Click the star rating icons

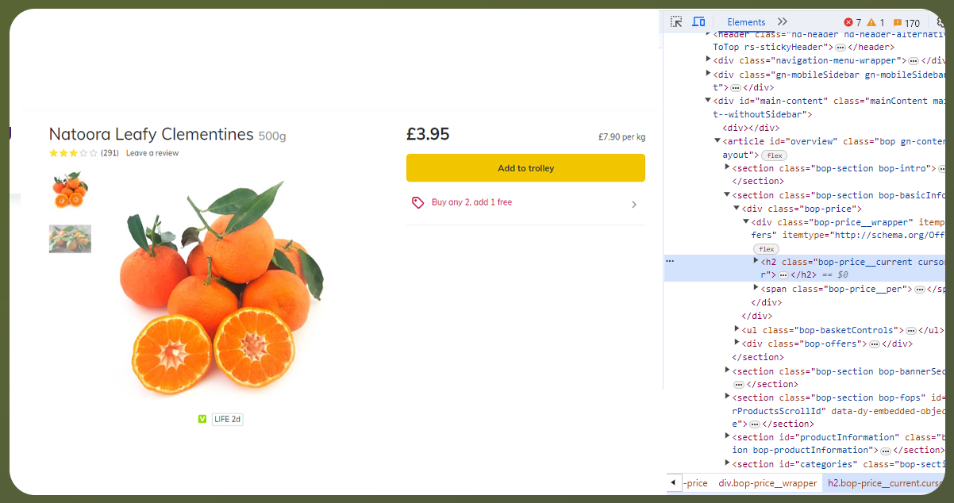(x=73, y=153)
